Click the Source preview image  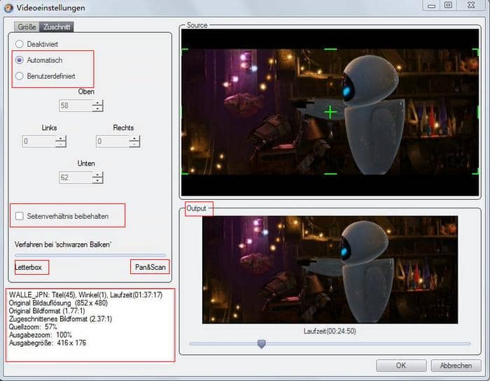pos(330,113)
